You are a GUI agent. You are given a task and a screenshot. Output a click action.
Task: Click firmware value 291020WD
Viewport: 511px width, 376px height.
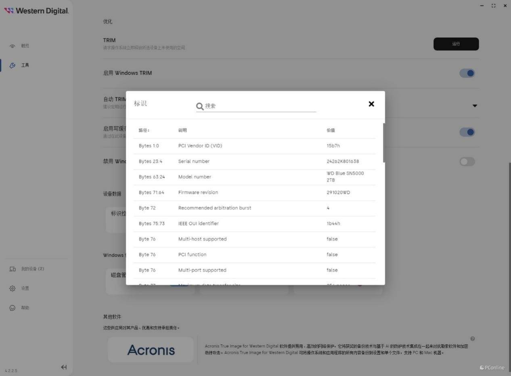[x=338, y=193]
